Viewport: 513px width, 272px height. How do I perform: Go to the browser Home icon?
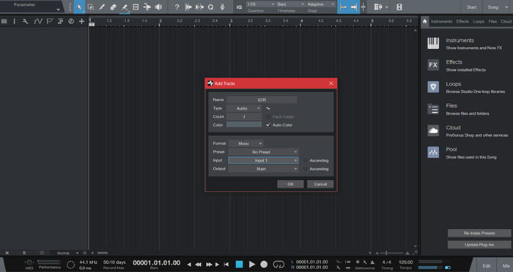tap(424, 21)
